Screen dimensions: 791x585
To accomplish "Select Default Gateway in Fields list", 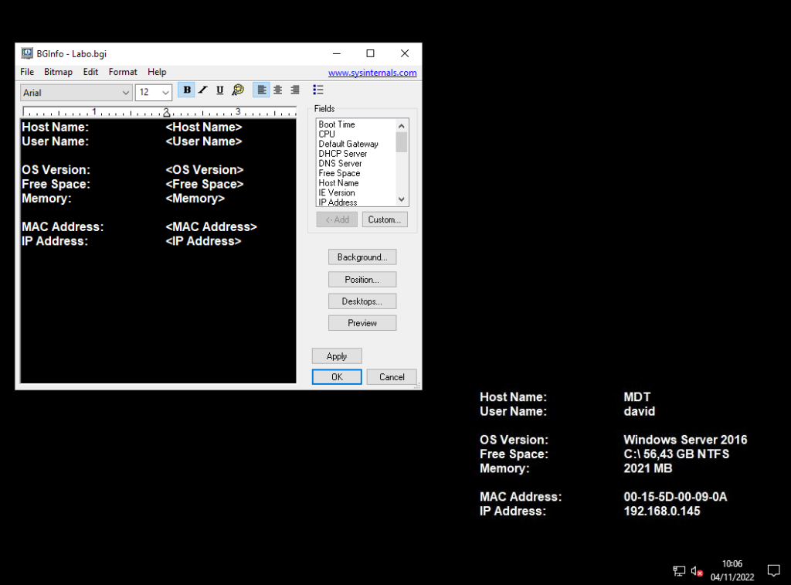I will [348, 144].
